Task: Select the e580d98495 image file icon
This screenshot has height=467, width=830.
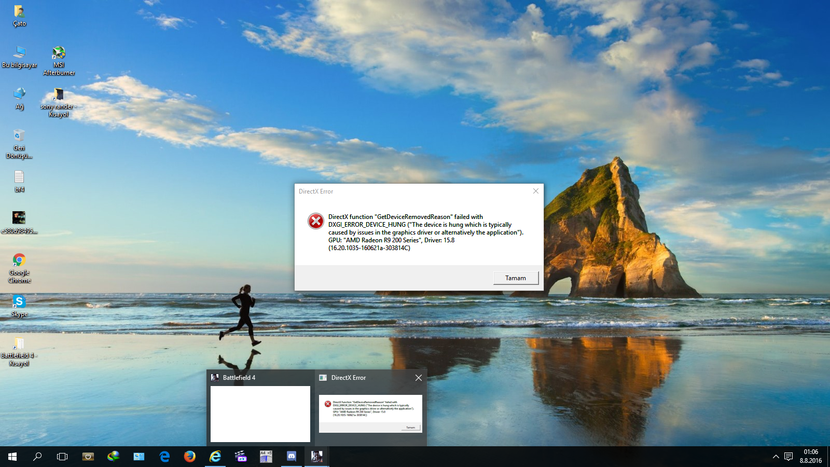Action: pyautogui.click(x=19, y=223)
